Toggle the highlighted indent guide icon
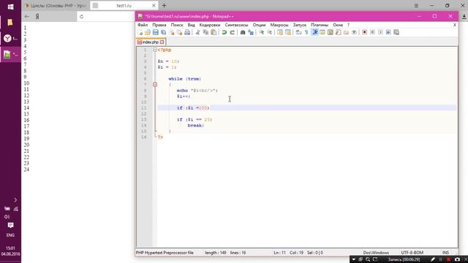The width and height of the screenshot is (468, 263). click(314, 32)
